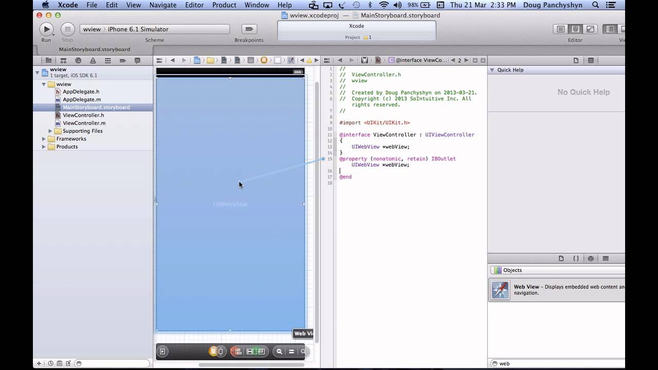The height and width of the screenshot is (370, 658).
Task: Open the scheme selector wview iPhone 6.1 Simulator
Action: click(x=154, y=29)
